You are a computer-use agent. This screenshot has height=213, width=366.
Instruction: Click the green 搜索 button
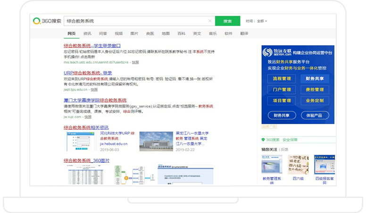[228, 21]
